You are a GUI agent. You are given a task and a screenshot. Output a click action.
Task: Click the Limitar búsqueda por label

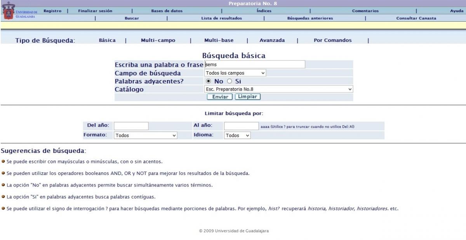coord(234,113)
